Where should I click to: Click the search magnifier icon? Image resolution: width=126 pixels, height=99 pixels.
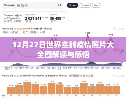pyautogui.click(x=60, y=5)
